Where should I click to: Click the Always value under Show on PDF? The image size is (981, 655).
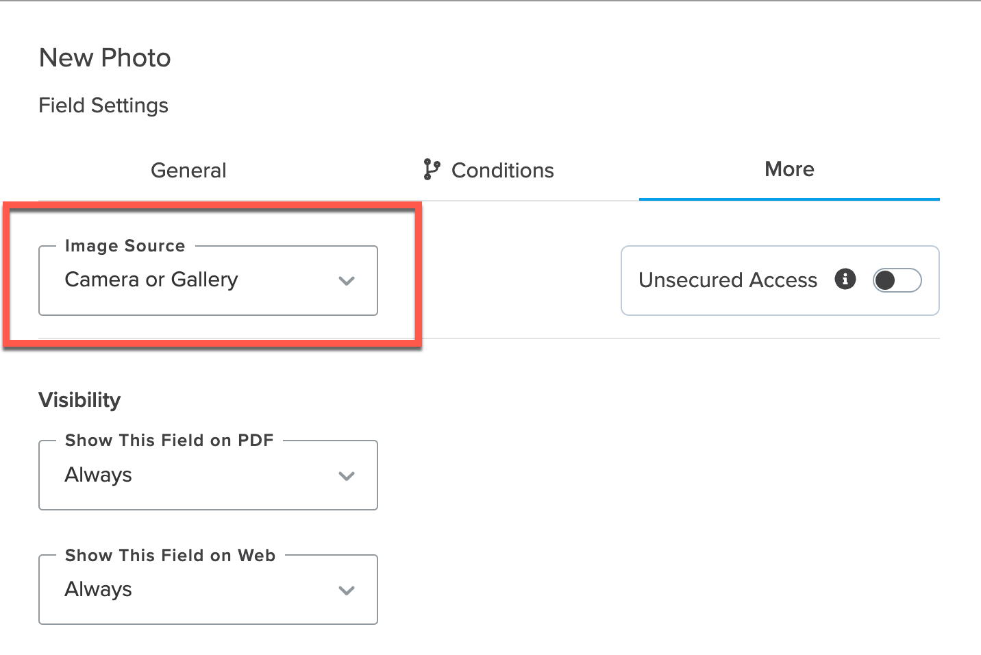point(98,475)
